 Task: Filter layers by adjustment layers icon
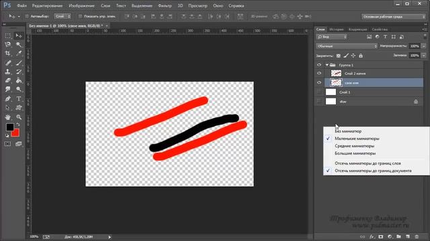click(378, 37)
